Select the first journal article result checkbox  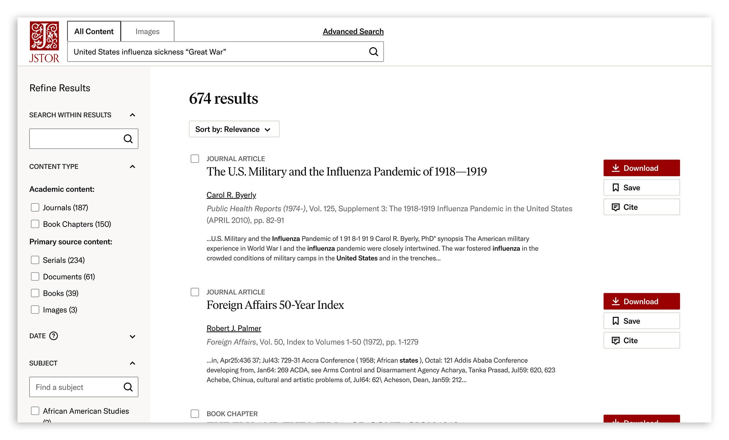[195, 159]
